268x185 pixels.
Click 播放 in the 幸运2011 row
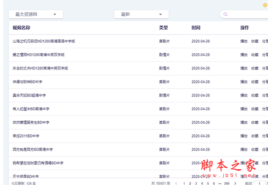[x=244, y=136]
